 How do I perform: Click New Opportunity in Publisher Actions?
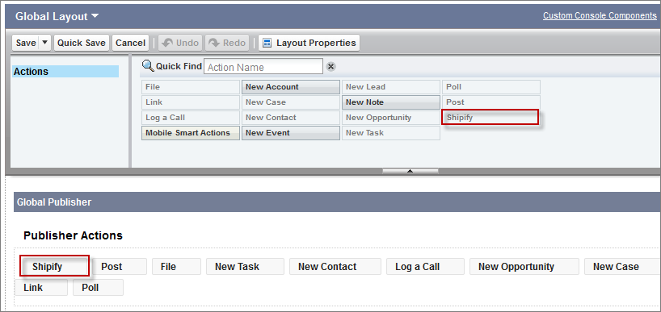524,267
